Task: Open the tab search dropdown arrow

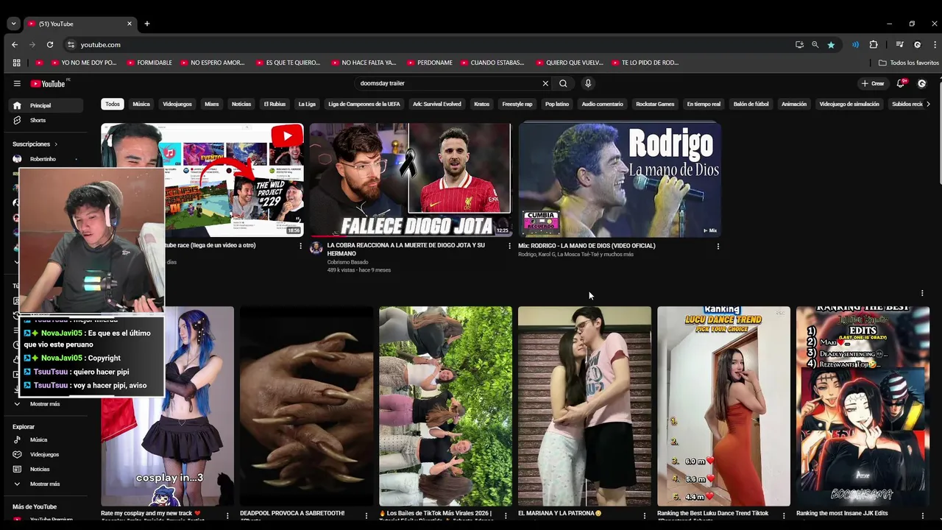Action: pos(13,24)
